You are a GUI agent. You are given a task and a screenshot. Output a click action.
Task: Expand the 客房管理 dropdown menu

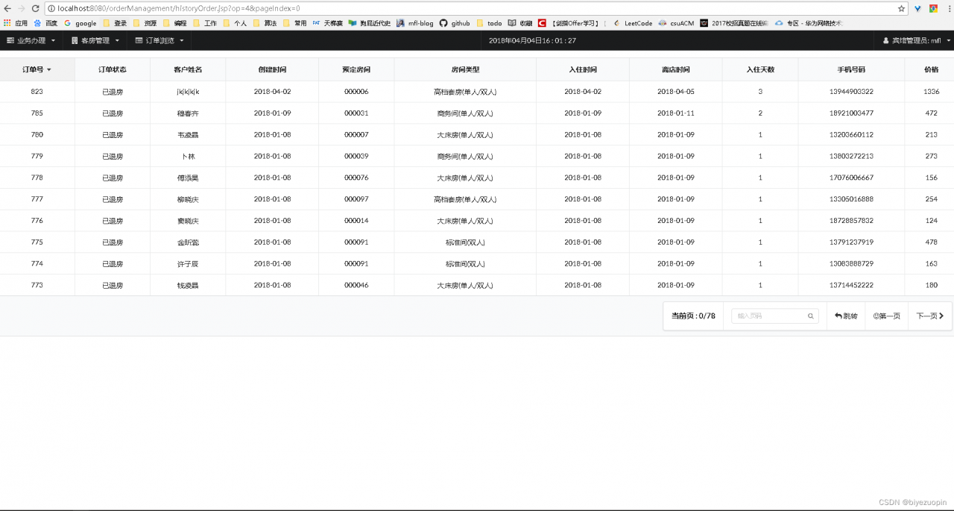click(95, 40)
